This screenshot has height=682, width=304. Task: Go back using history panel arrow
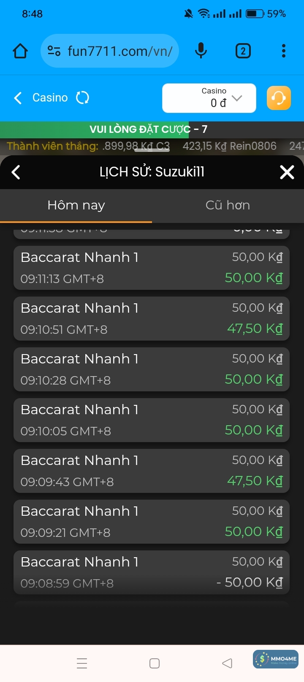(16, 172)
